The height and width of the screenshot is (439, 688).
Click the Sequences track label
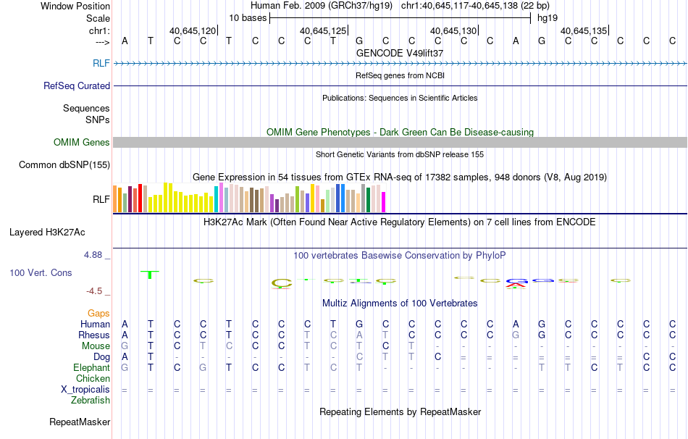86,108
